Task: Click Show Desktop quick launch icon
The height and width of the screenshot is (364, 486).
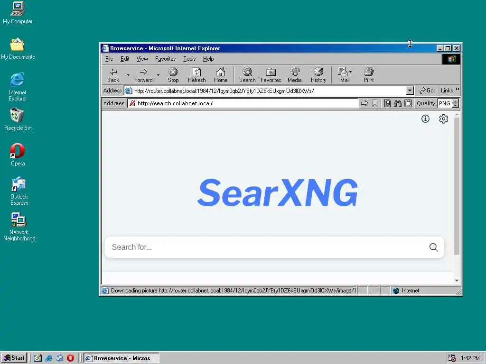Action: point(38,358)
